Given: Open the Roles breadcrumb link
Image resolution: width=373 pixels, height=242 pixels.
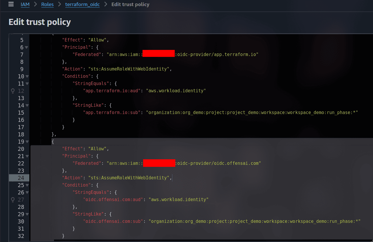Looking at the screenshot, I should [x=48, y=5].
